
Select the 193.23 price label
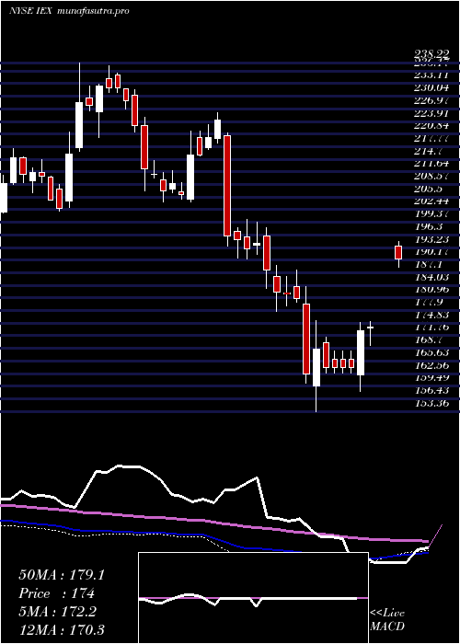[431, 239]
